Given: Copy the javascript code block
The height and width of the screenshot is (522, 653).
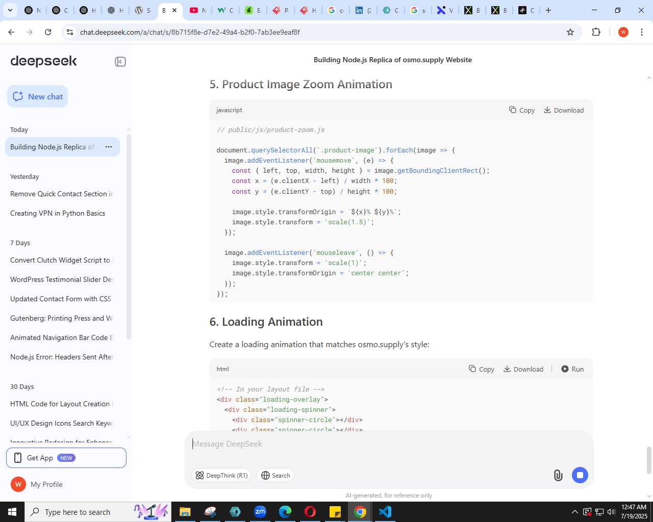Looking at the screenshot, I should (522, 110).
